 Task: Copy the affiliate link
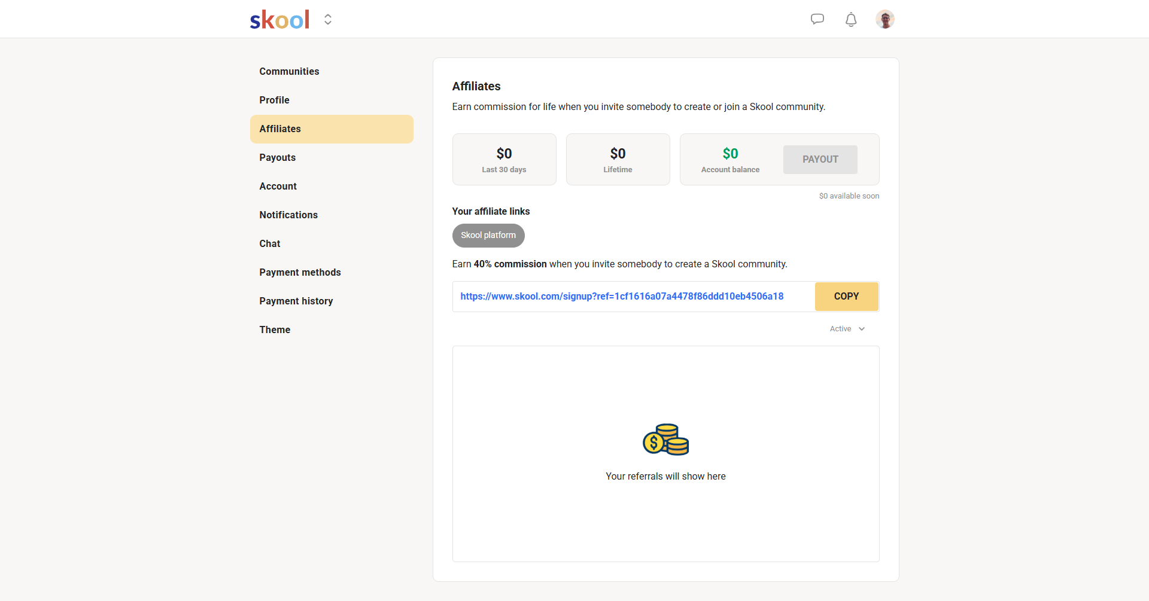click(x=846, y=297)
